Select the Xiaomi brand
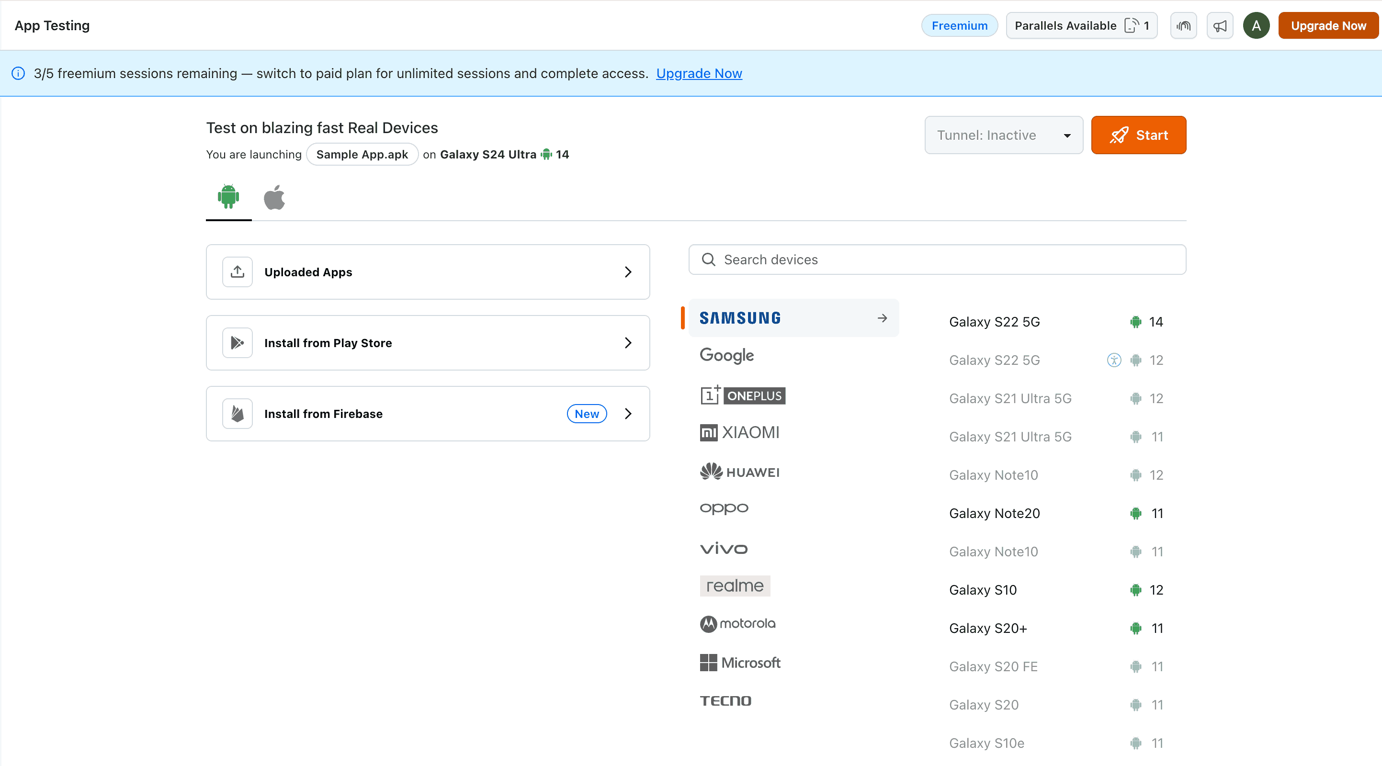 pyautogui.click(x=740, y=432)
